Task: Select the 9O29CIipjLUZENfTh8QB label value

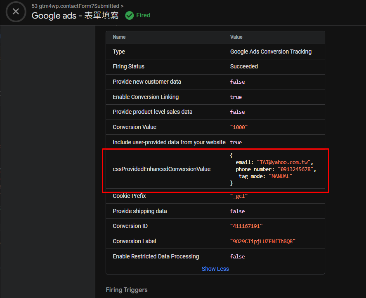Action: click(263, 242)
